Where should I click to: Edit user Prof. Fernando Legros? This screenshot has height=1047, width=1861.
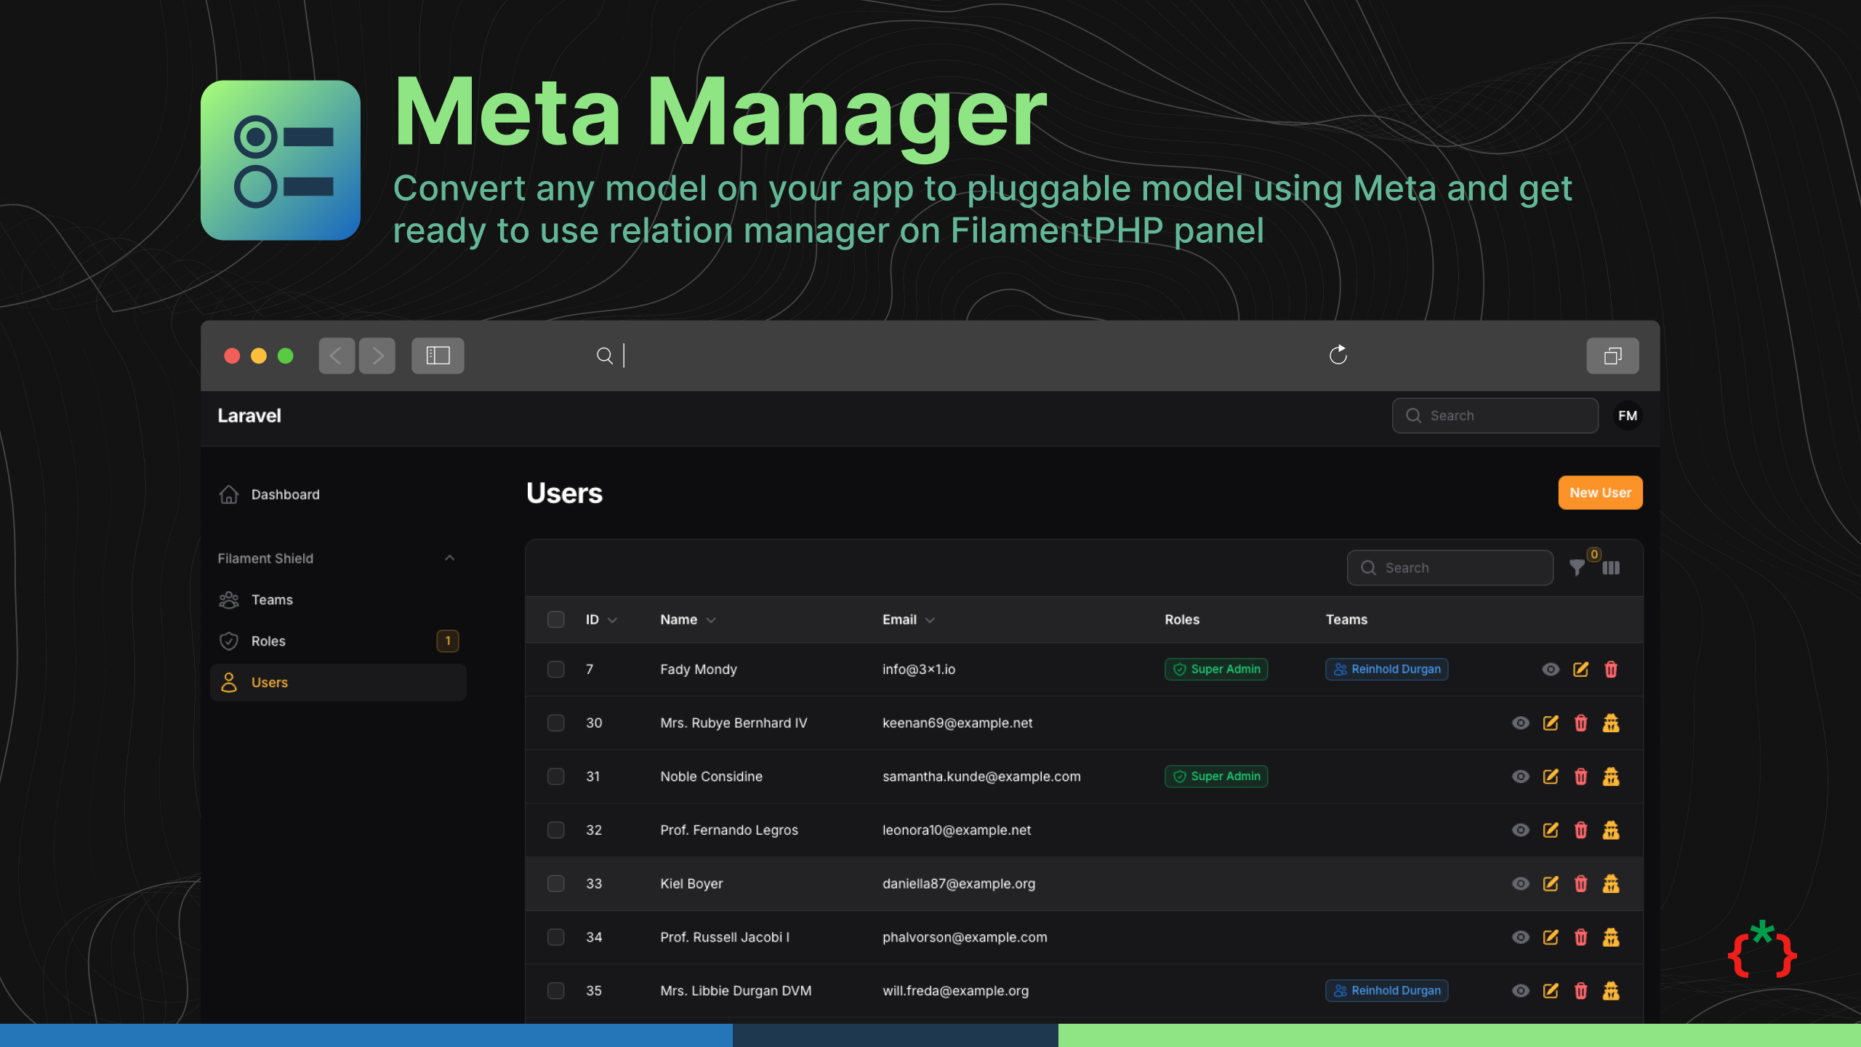pos(1551,830)
